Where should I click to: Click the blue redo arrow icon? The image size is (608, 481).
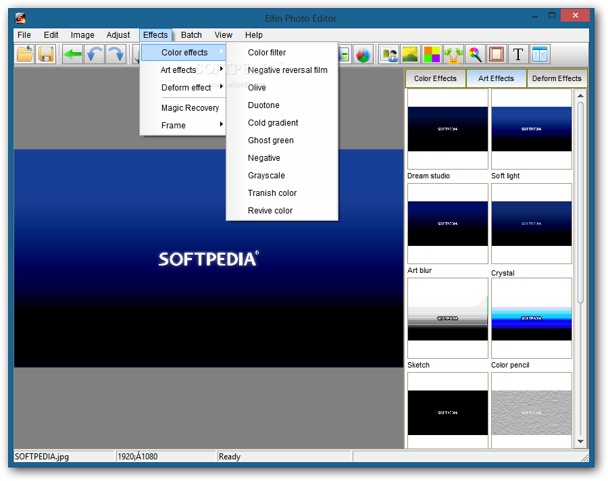click(116, 54)
